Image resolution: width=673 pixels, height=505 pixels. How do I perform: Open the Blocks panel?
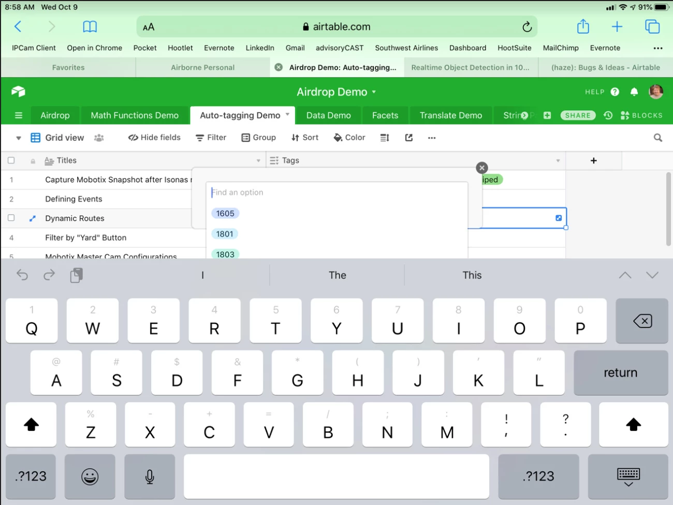(x=642, y=115)
